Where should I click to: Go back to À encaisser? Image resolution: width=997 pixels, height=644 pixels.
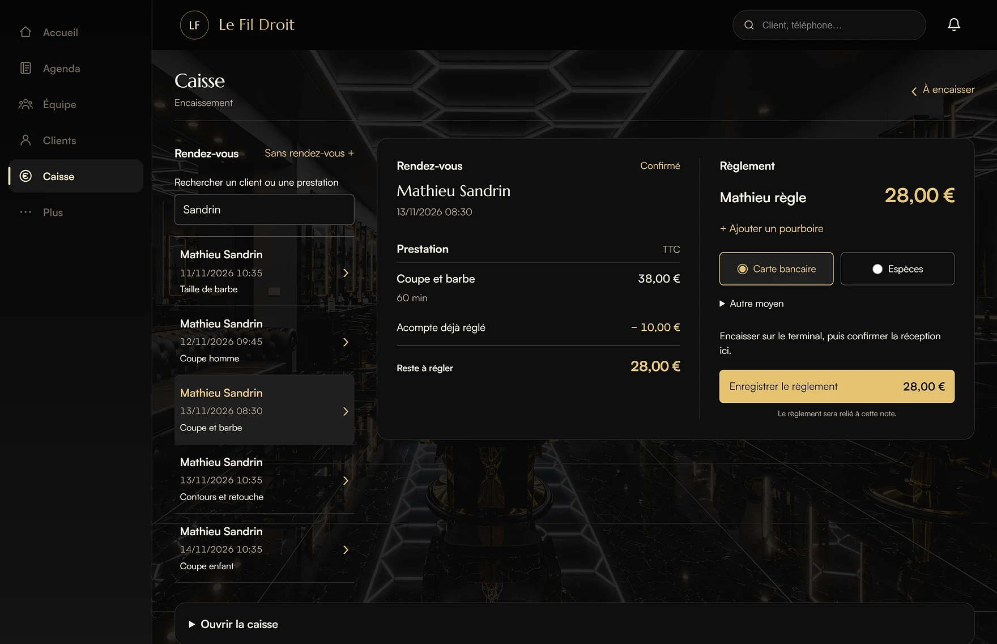click(943, 89)
